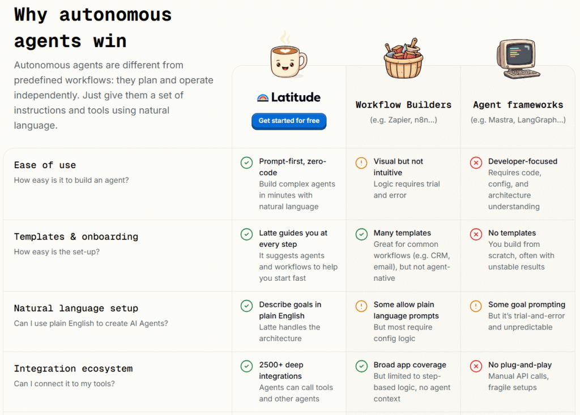Click the retro computer illustration

517,59
